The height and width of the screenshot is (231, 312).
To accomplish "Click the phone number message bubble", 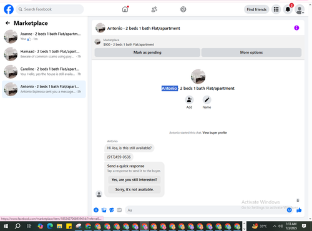I will (119, 157).
